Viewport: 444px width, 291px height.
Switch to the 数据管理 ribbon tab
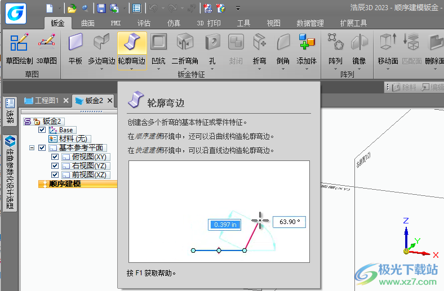click(310, 23)
